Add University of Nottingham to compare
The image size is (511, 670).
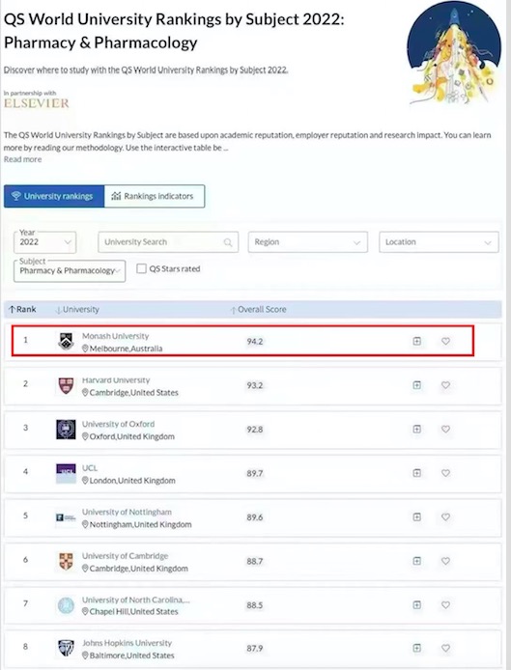coord(417,517)
